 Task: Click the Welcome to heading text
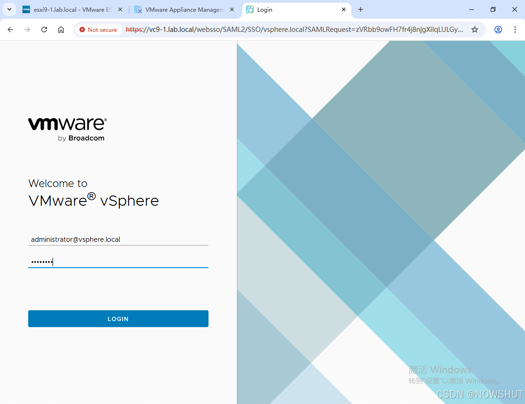tap(58, 183)
